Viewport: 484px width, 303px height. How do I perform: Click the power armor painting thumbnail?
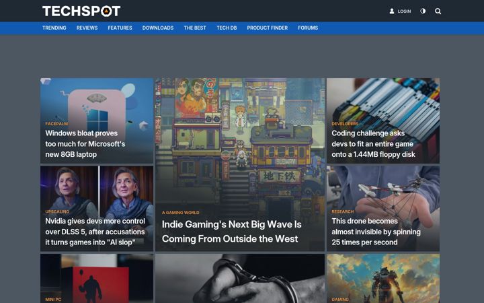pyautogui.click(x=383, y=278)
